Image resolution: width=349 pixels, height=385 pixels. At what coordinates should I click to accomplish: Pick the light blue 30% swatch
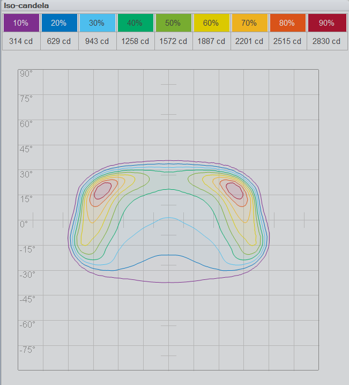[97, 23]
